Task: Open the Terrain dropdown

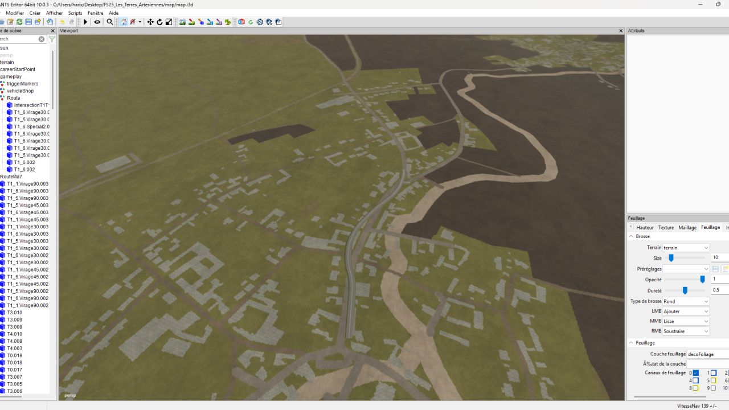Action: pyautogui.click(x=686, y=248)
